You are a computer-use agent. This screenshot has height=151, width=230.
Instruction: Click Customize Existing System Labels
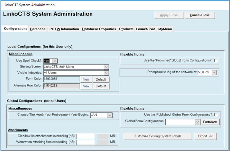click(x=158, y=136)
